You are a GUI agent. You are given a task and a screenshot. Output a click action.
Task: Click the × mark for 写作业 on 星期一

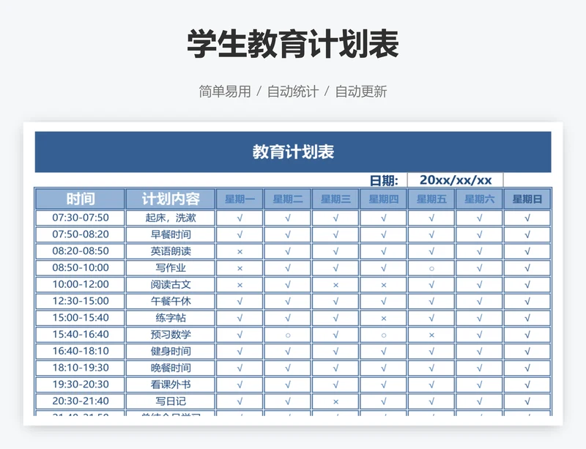pos(240,268)
